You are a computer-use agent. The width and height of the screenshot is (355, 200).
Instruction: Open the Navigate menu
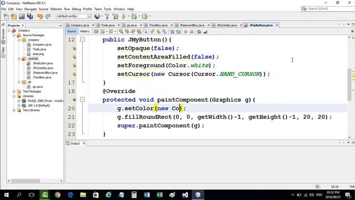pyautogui.click(x=31, y=9)
